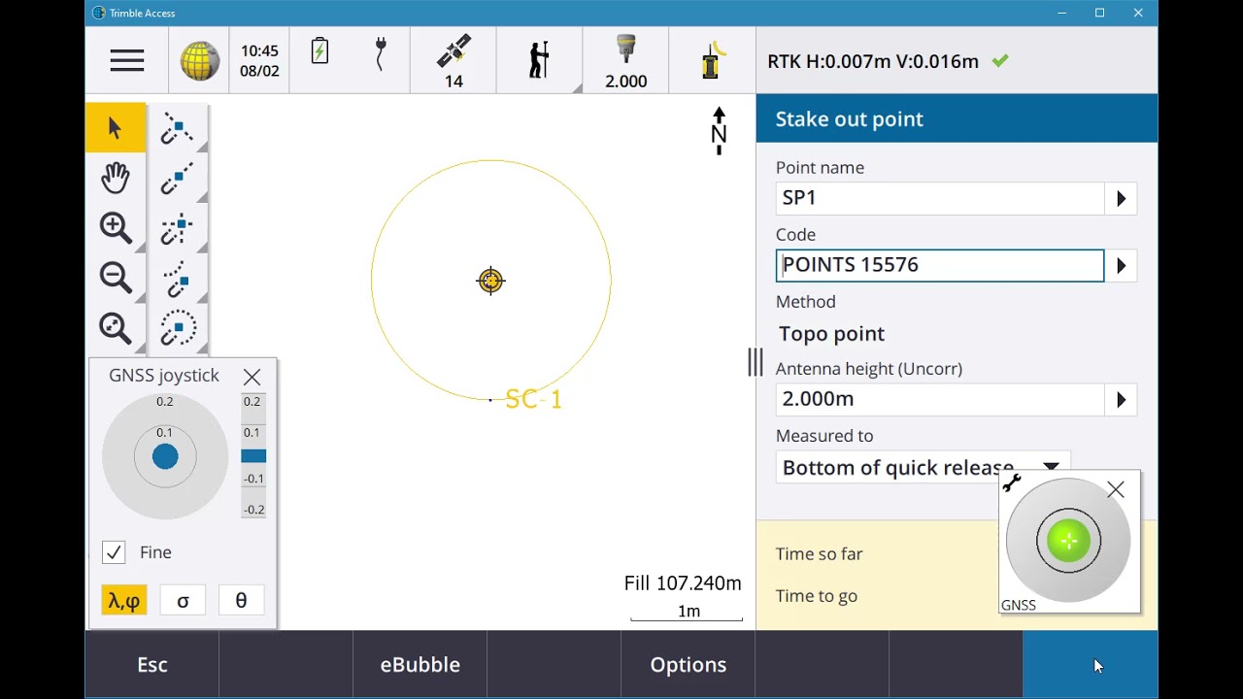This screenshot has width=1243, height=699.
Task: Close the GNSS eBubble popup
Action: pos(1116,490)
